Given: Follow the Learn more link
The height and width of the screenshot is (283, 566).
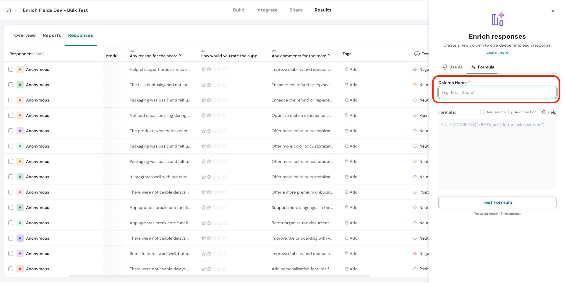Looking at the screenshot, I should tap(497, 52).
